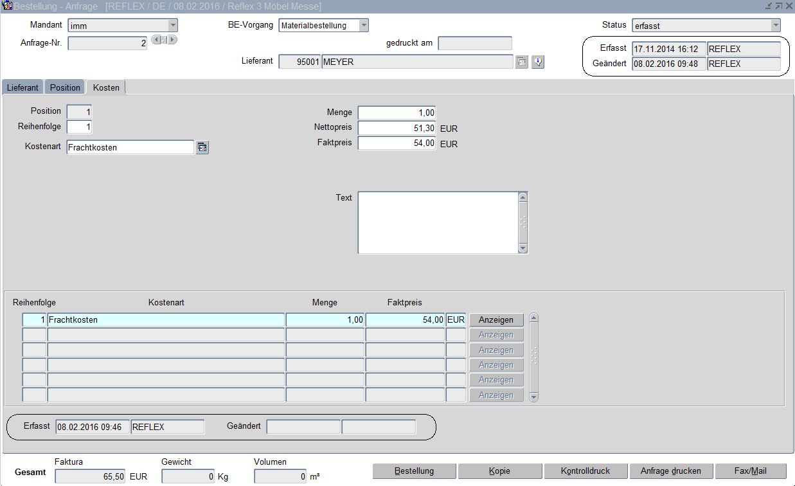Go to next Anfrage-Nr. record arrow

[x=172, y=40]
